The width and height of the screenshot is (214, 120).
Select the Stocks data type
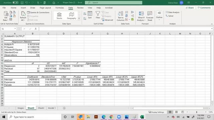(59, 16)
